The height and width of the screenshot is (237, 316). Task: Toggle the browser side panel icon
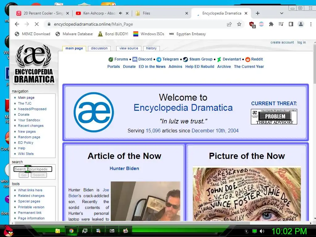[x=291, y=24]
